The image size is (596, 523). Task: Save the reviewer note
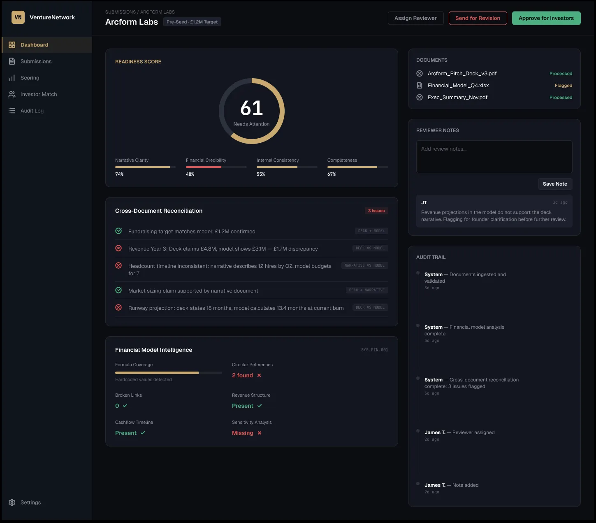pyautogui.click(x=555, y=184)
